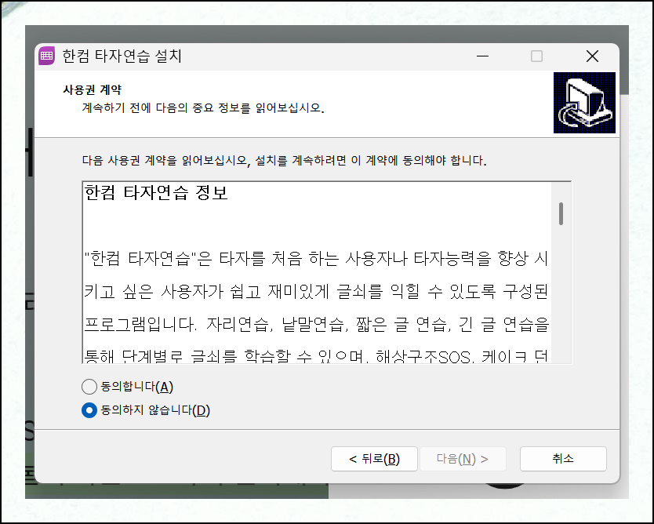Click the 사용권 계약 header text
Viewport: 654px width, 524px height.
(x=93, y=89)
